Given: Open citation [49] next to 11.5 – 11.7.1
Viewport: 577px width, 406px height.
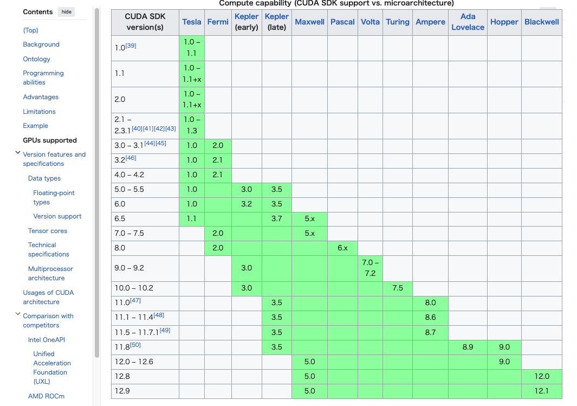Looking at the screenshot, I should pos(165,330).
